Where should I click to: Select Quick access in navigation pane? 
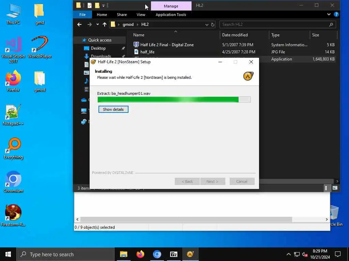100,40
